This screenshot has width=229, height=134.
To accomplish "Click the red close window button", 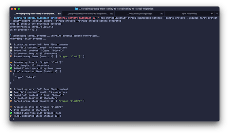I will tap(12, 9).
